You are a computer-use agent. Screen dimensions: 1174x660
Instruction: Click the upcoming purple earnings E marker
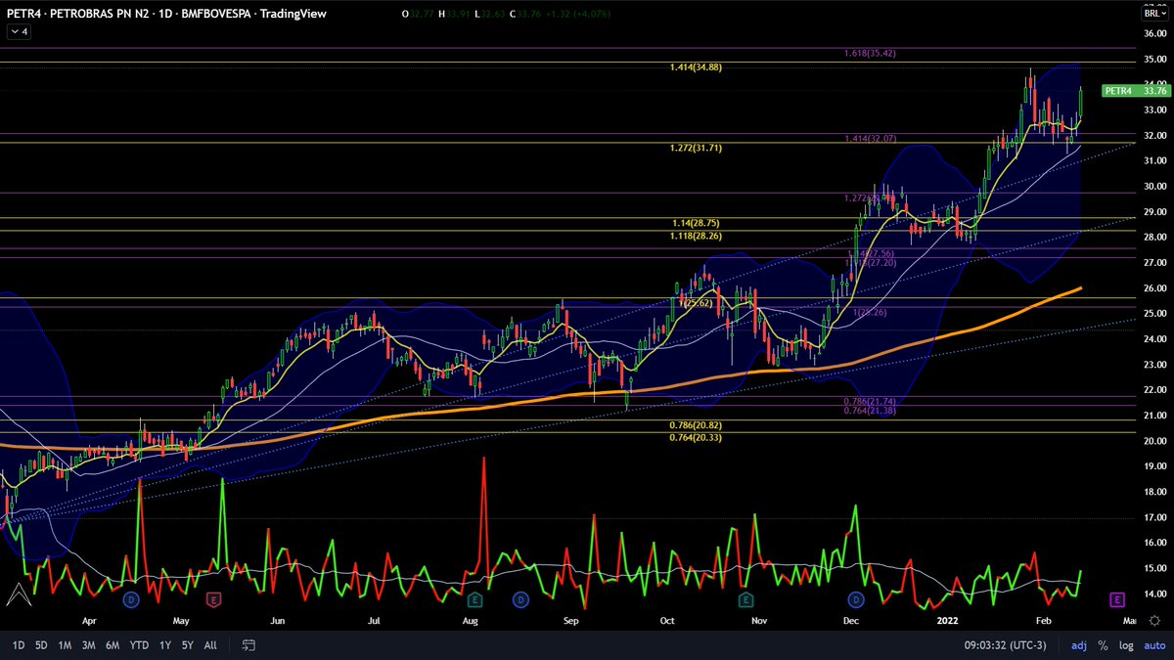pos(1116,598)
